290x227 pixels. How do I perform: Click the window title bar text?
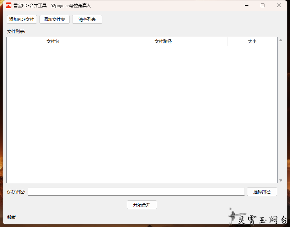tap(52, 5)
